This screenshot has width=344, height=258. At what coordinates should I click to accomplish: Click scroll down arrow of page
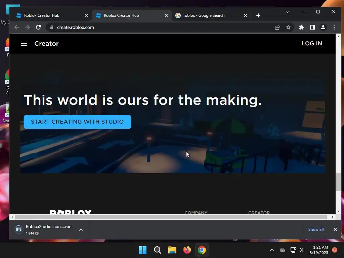[338, 211]
